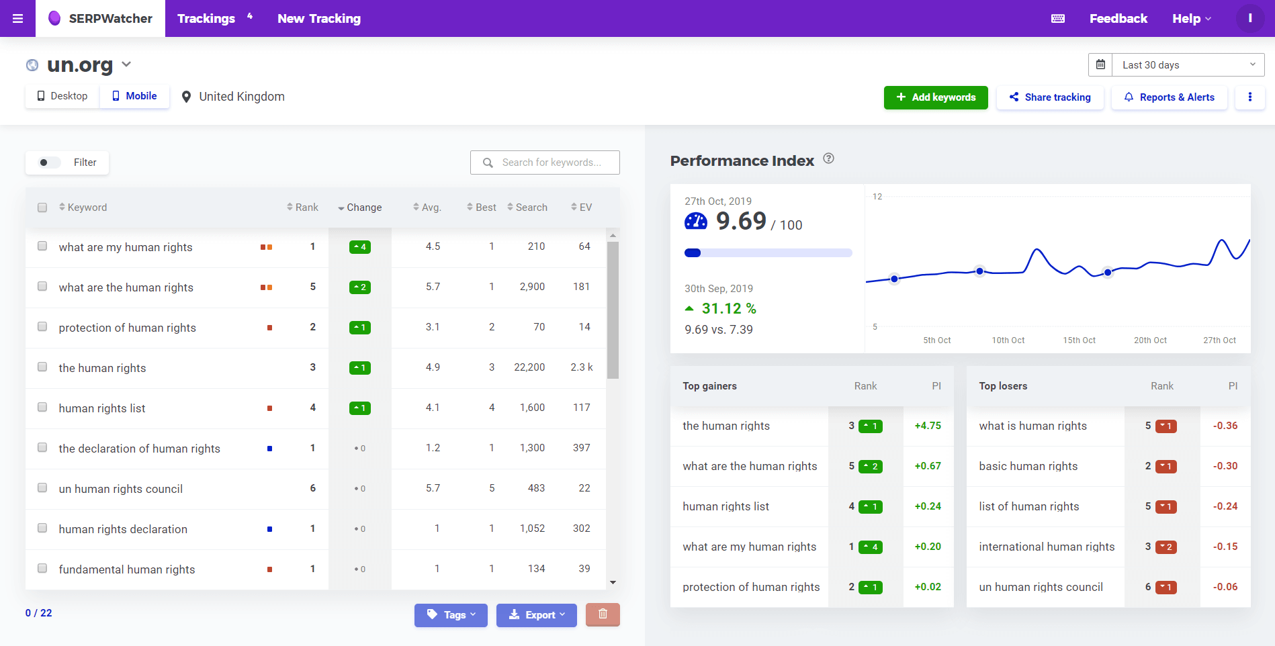Tick the select-all keywords checkbox in the header
This screenshot has width=1275, height=646.
pos(42,207)
